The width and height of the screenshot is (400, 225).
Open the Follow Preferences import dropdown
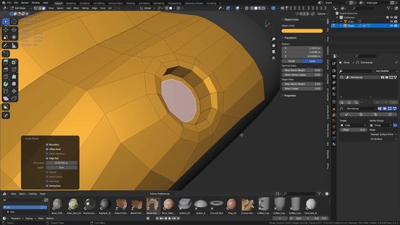coord(162,194)
